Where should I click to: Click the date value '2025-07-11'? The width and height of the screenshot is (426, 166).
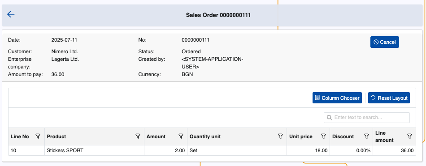64,40
